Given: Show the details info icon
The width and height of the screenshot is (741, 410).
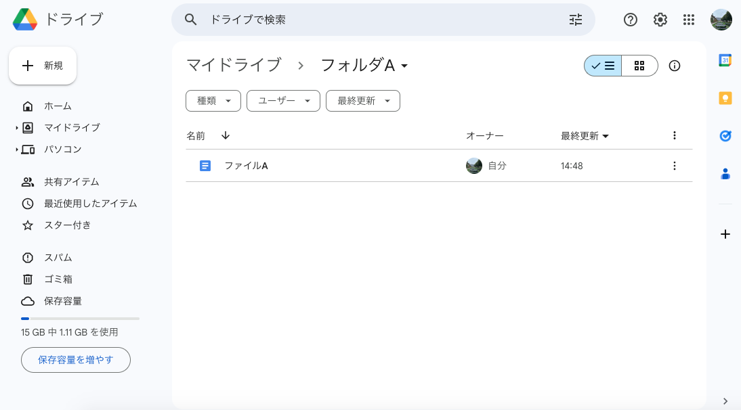Looking at the screenshot, I should 674,66.
